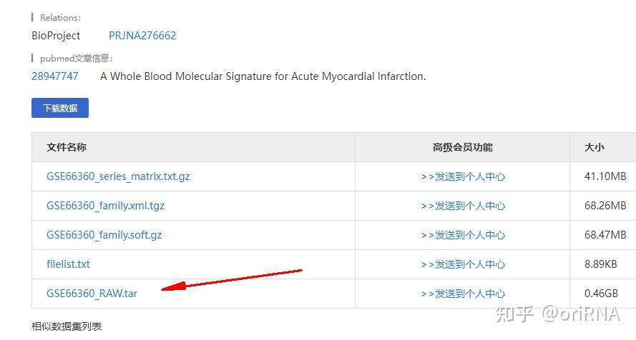Send RAW.tar file to personal center
The height and width of the screenshot is (340, 636).
(x=463, y=294)
